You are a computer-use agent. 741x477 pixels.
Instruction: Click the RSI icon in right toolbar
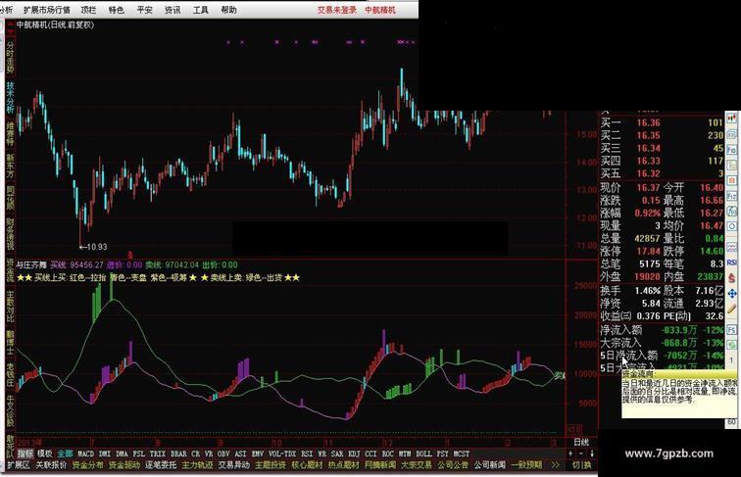[x=731, y=262]
